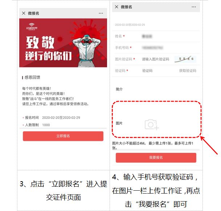Click the medical worker banner image
The image size is (221, 211).
pyautogui.click(x=63, y=43)
